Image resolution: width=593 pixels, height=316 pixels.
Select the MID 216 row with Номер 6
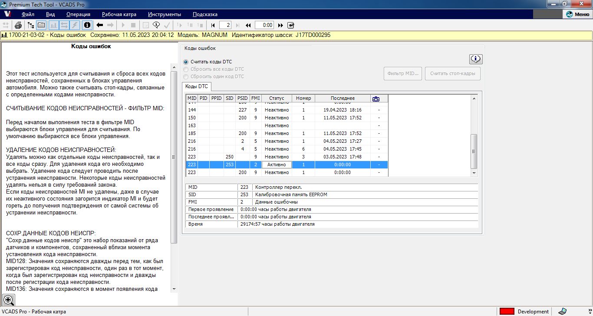(x=287, y=149)
